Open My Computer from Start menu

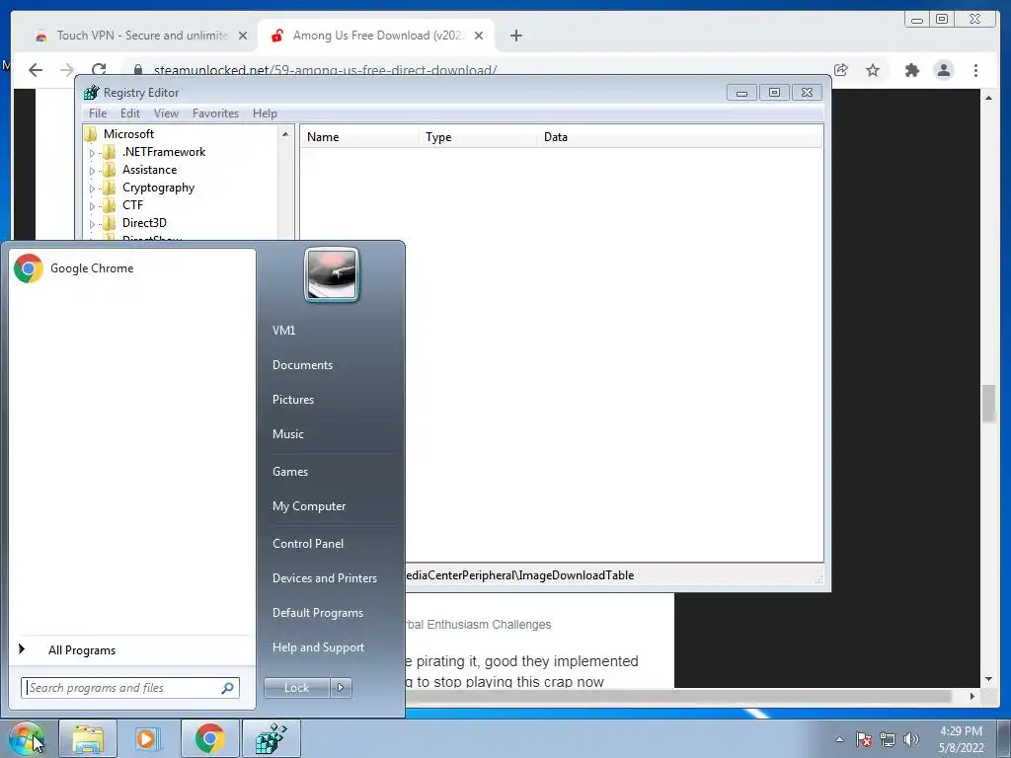309,506
